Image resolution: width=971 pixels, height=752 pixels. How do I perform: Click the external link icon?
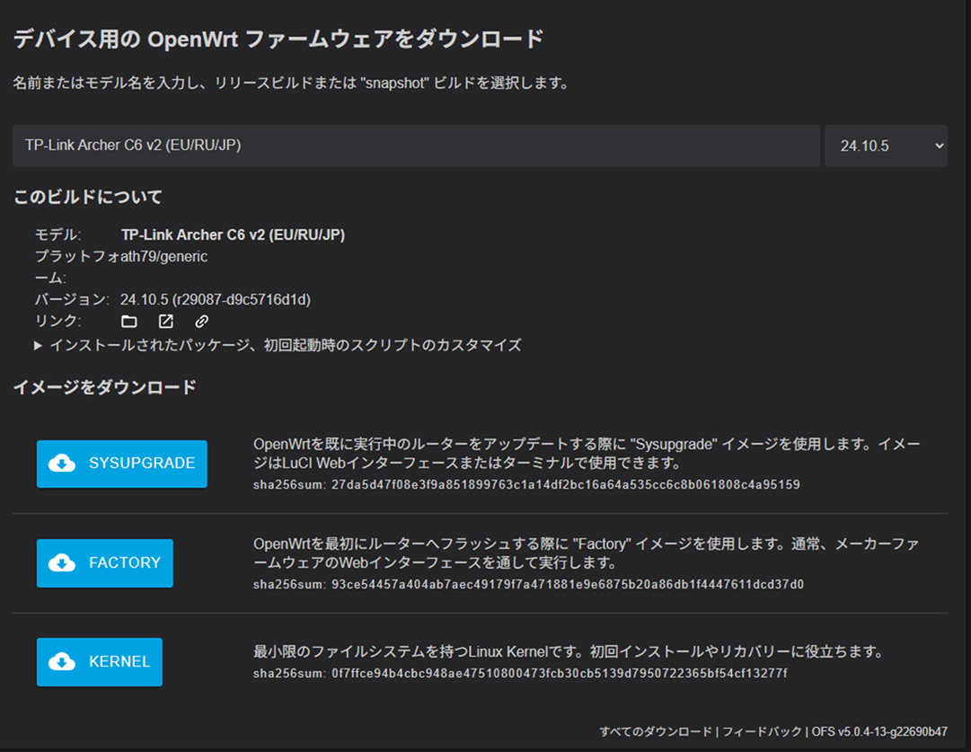pos(166,322)
